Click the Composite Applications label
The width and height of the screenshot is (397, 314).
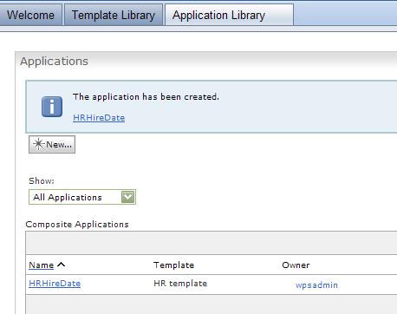(77, 225)
